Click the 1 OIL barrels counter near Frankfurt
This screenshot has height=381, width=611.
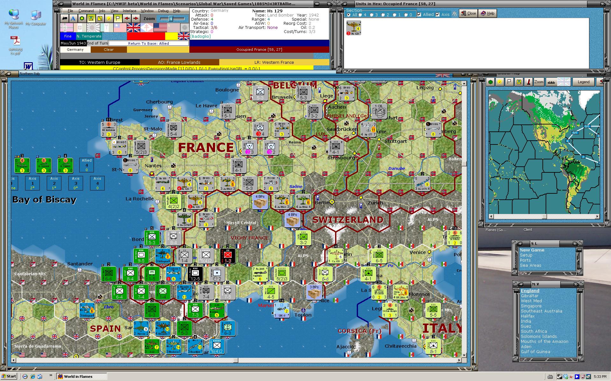coord(378,111)
